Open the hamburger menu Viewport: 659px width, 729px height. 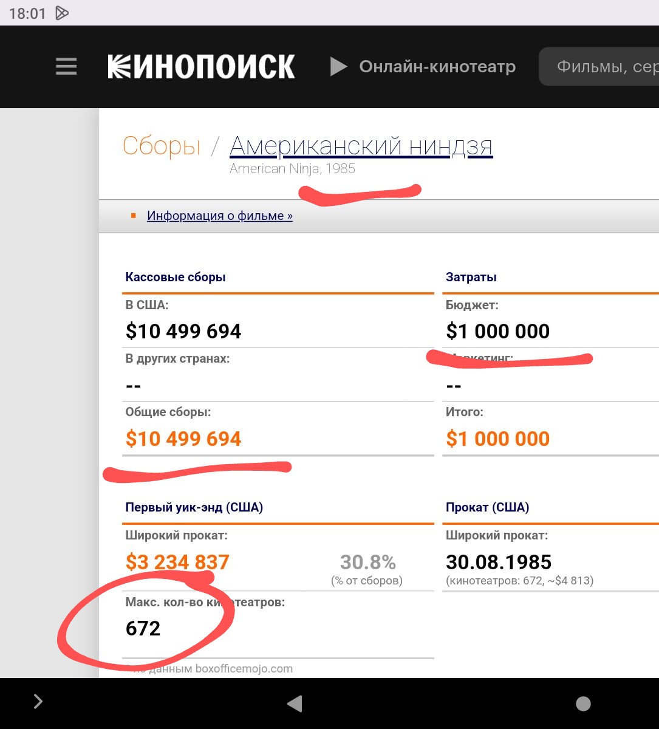[x=66, y=66]
